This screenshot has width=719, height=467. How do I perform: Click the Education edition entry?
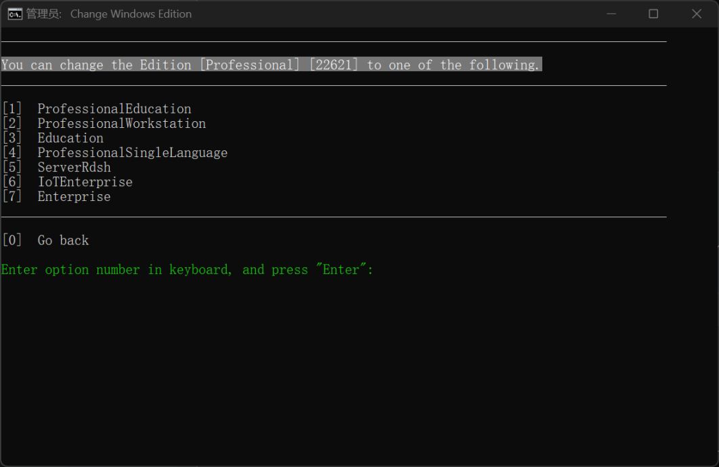(x=70, y=138)
